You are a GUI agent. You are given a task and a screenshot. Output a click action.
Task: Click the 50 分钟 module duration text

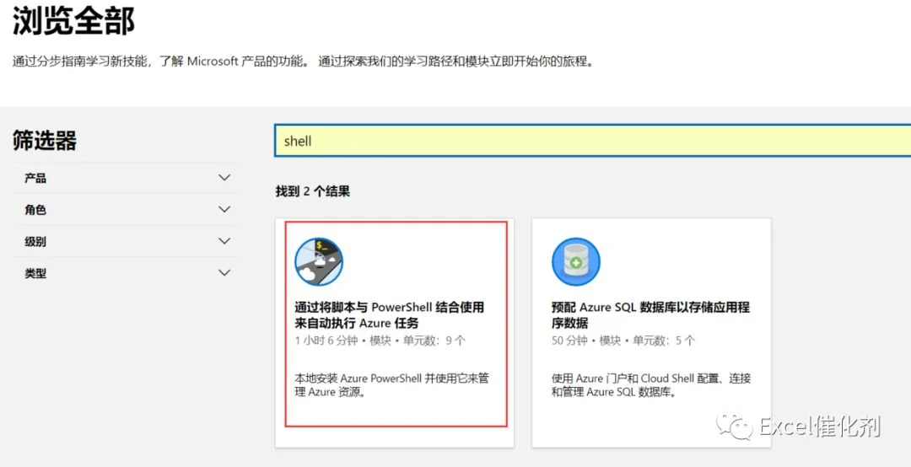[569, 341]
